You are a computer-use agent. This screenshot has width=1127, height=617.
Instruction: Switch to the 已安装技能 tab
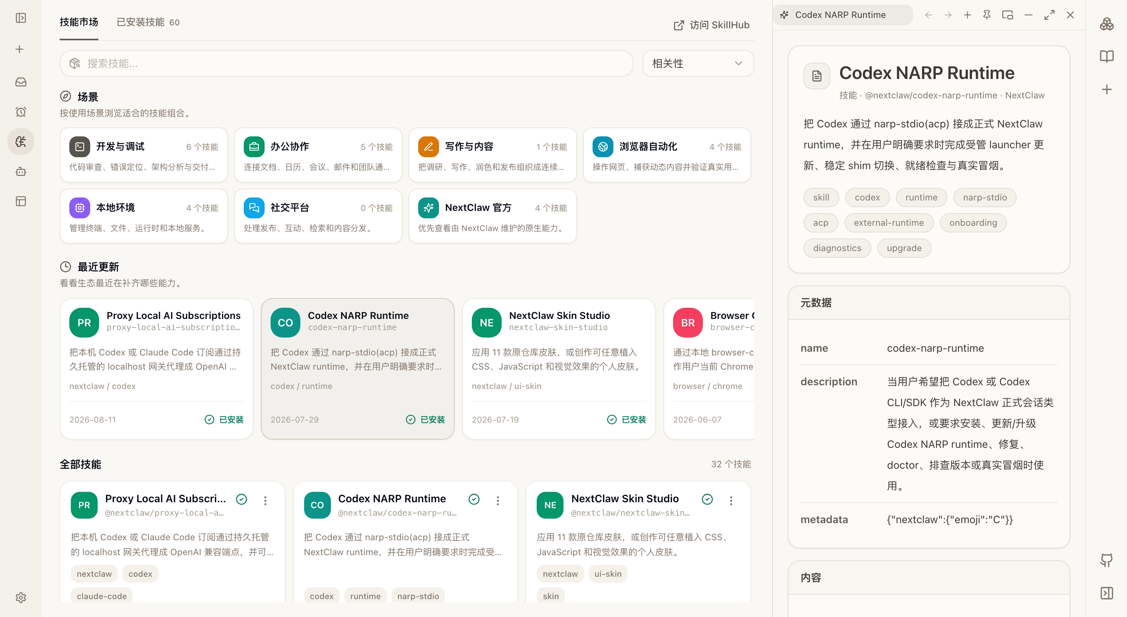pyautogui.click(x=148, y=22)
